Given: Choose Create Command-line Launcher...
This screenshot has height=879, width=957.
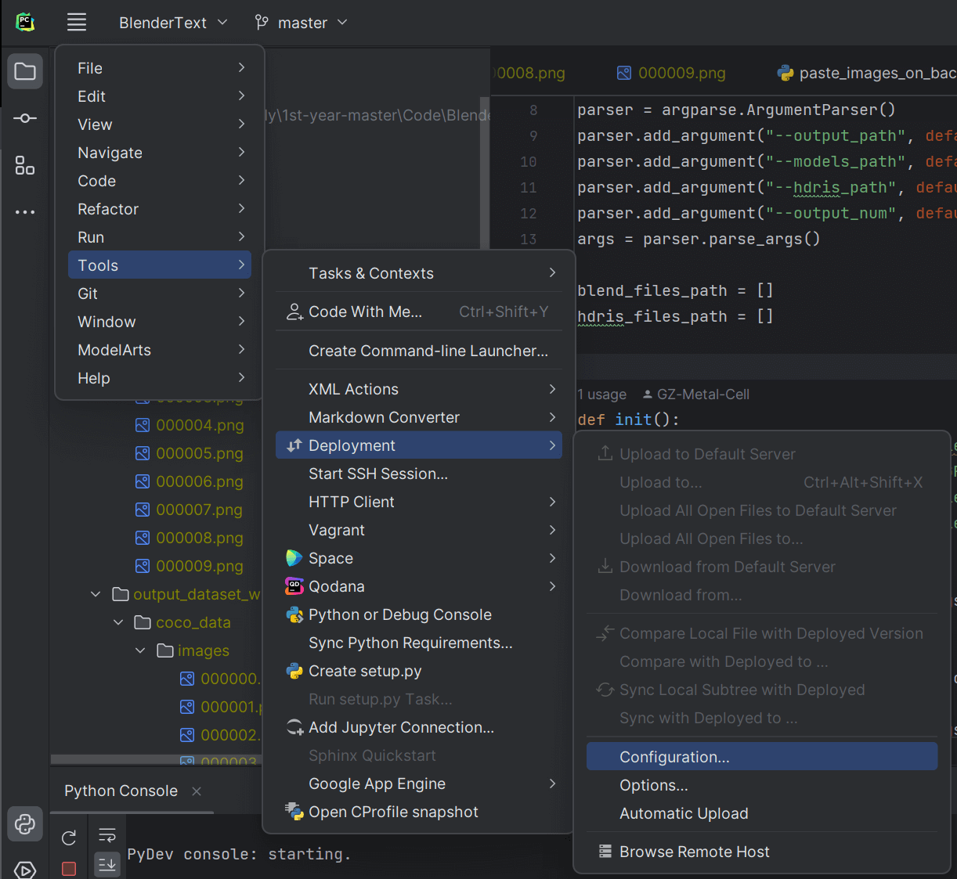Looking at the screenshot, I should (419, 351).
